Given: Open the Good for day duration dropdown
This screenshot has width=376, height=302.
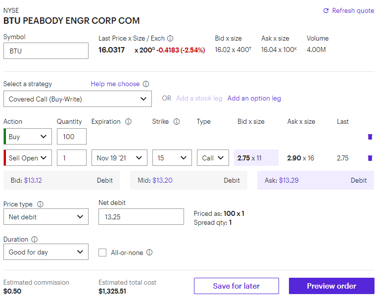Looking at the screenshot, I should coord(46,252).
